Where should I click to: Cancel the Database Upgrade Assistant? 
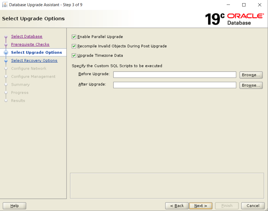pos(253,206)
